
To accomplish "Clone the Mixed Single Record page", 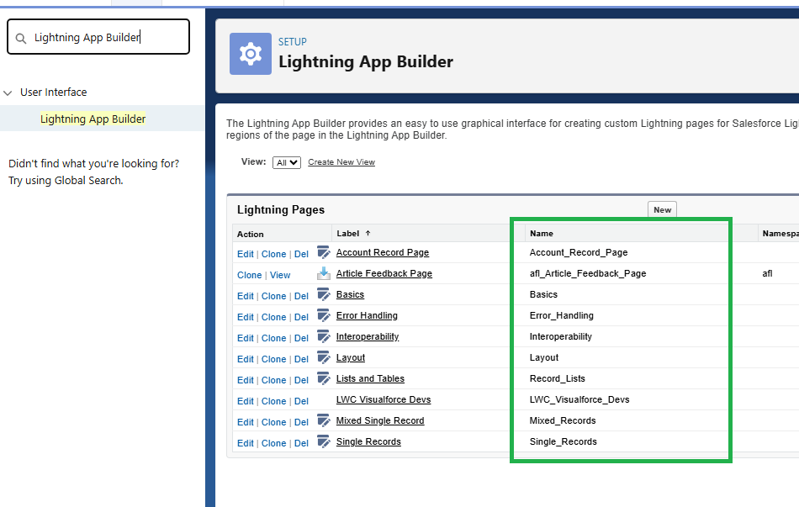I will click(273, 422).
